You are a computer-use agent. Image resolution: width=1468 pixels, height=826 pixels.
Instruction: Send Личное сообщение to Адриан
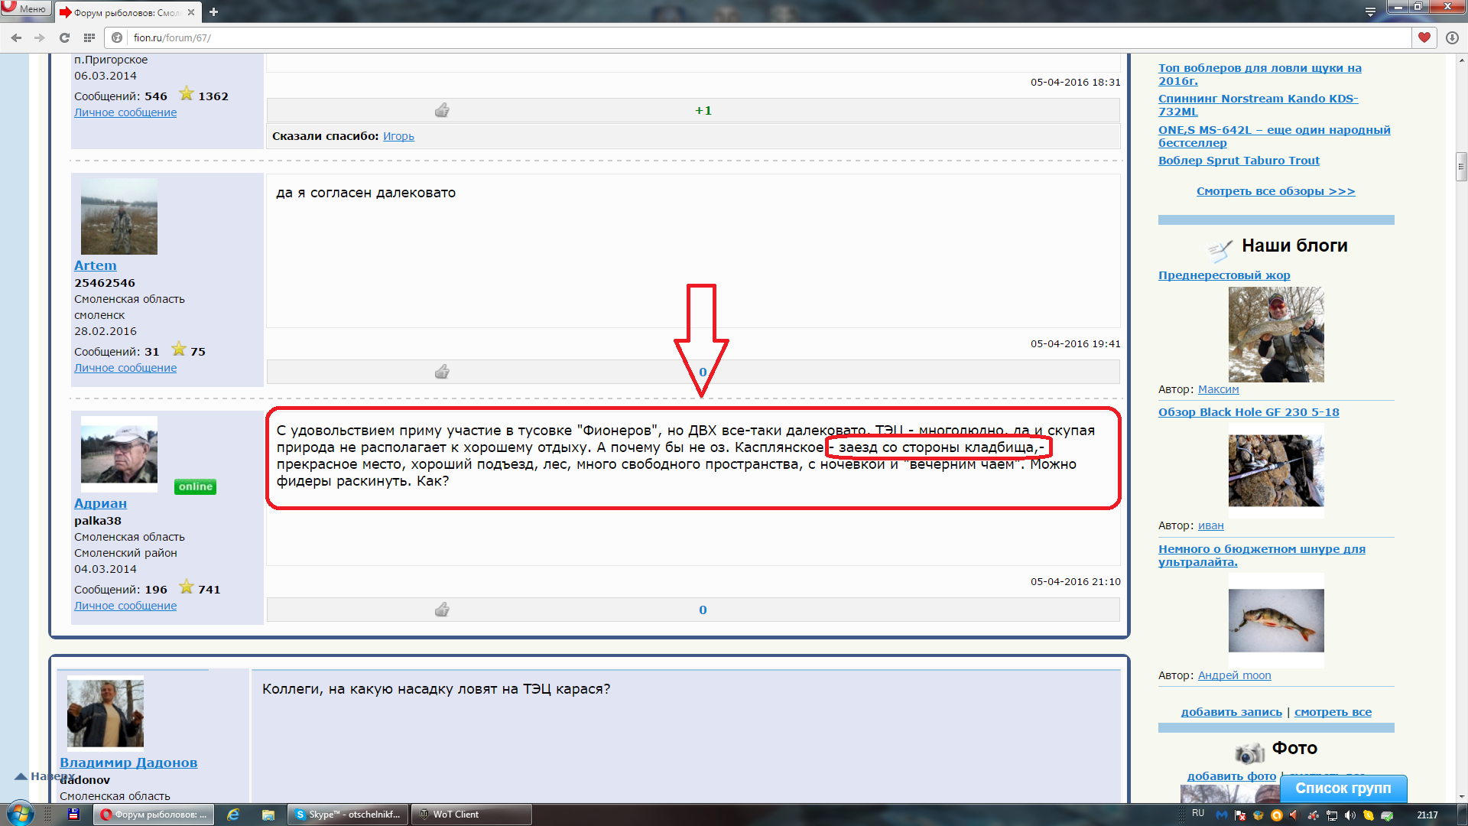click(125, 606)
